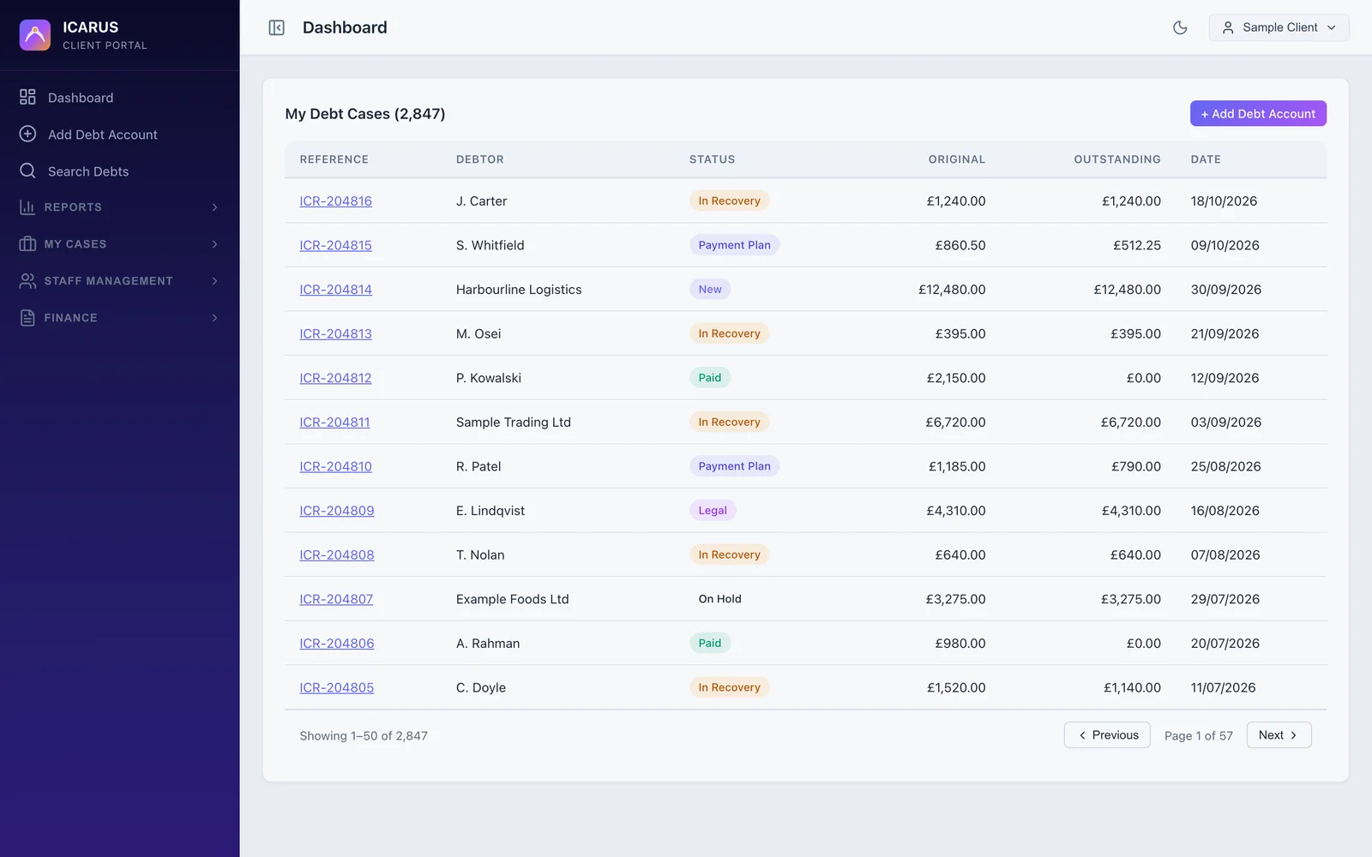Screen dimensions: 1372x857
Task: Open Dashboard label in sidebar
Action: click(81, 98)
